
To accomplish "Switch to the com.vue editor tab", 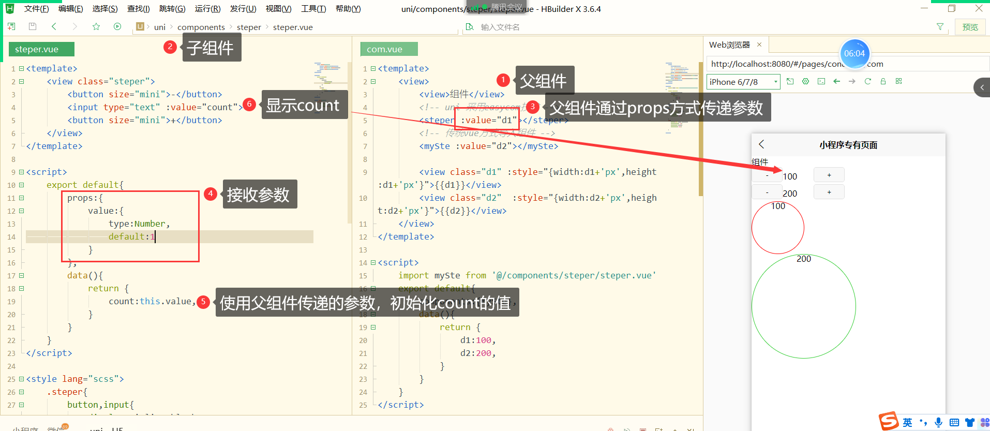I will (x=389, y=49).
